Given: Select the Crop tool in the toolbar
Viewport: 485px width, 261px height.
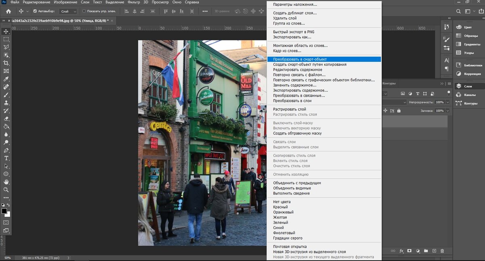Looking at the screenshot, I should tap(6, 63).
